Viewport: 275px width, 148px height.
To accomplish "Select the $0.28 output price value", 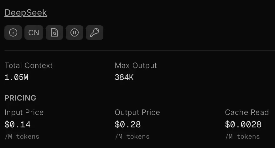I will pos(128,124).
